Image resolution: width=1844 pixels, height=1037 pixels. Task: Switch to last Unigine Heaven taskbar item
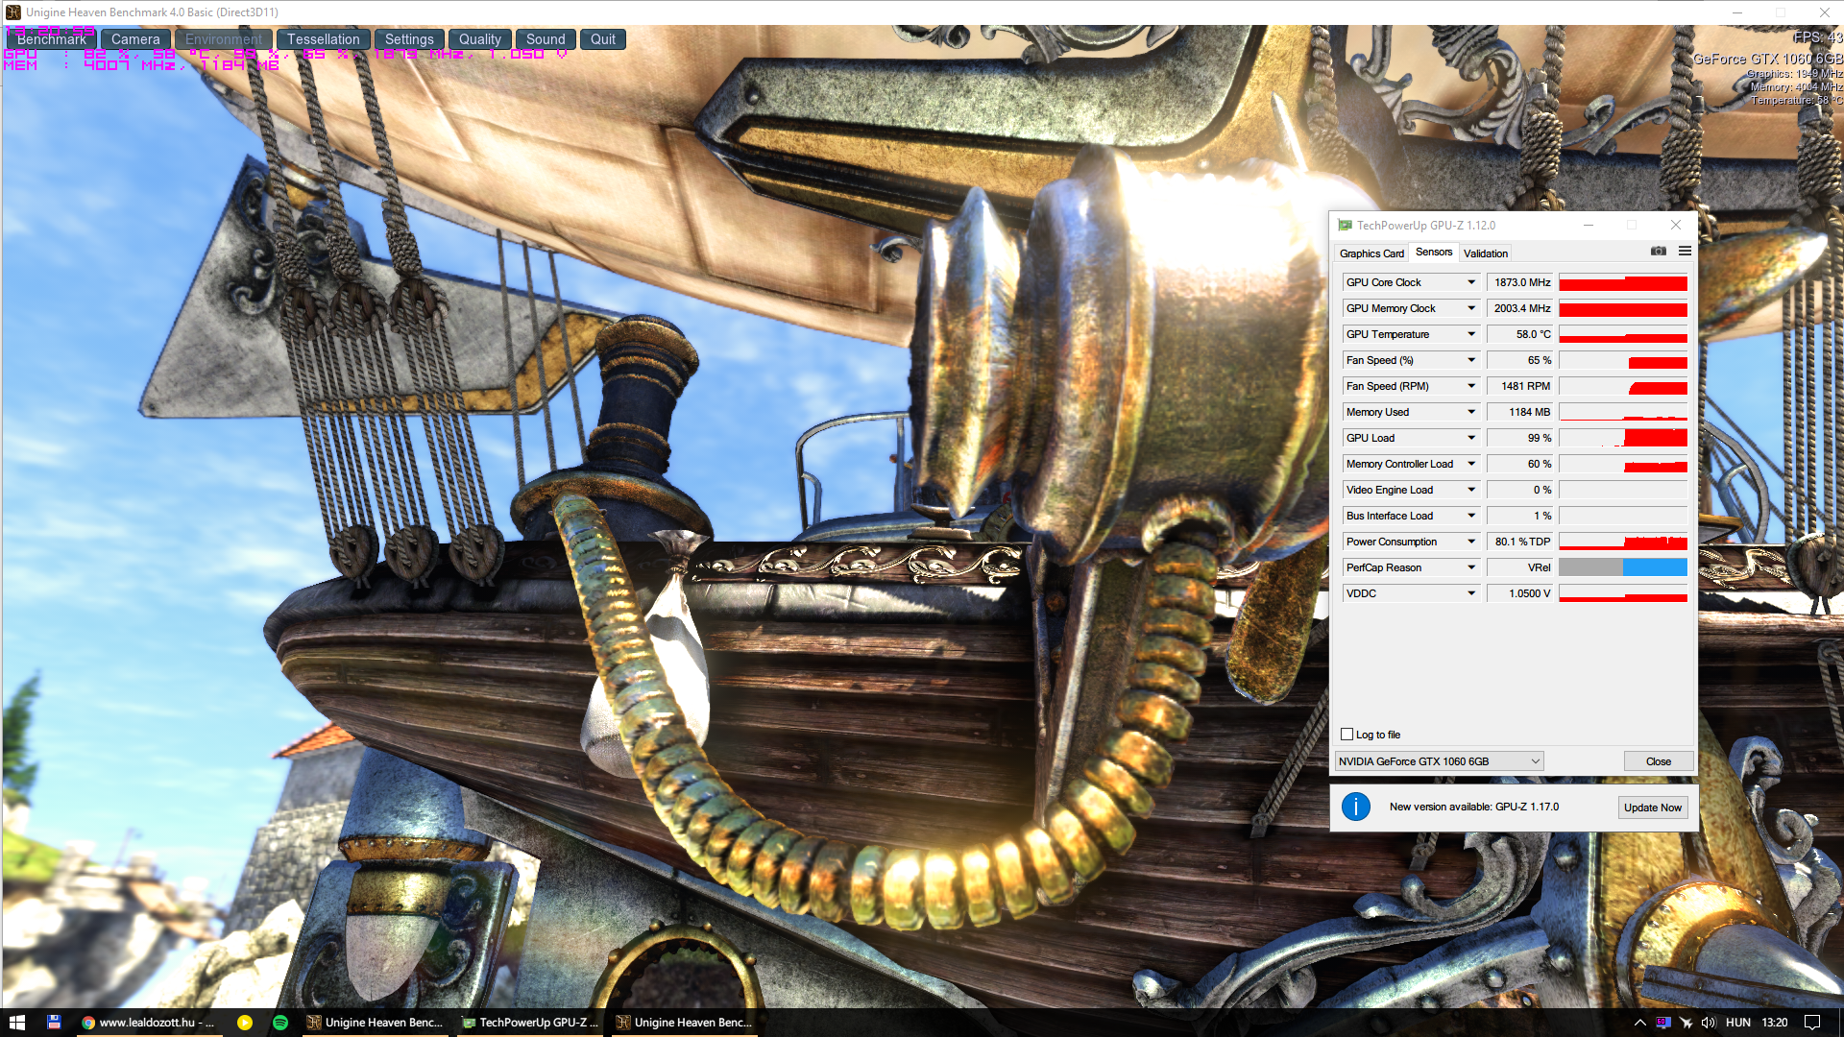click(685, 1023)
